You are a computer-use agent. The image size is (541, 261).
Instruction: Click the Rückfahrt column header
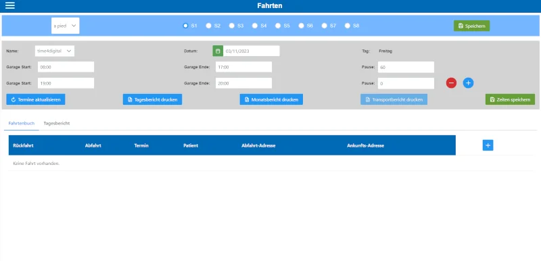pyautogui.click(x=23, y=145)
